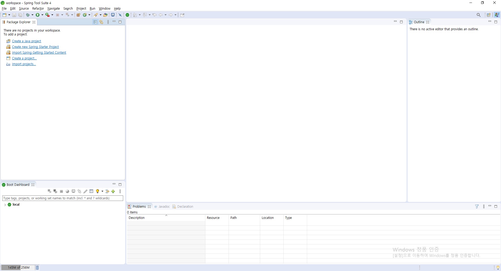Open the Window menu
501x271 pixels.
point(104,9)
